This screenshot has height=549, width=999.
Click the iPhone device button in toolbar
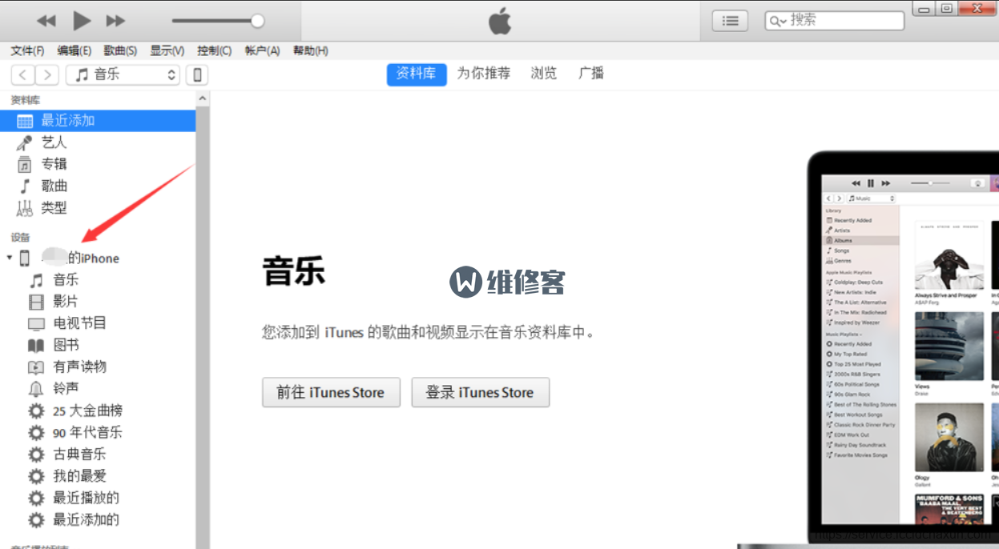[x=197, y=75]
